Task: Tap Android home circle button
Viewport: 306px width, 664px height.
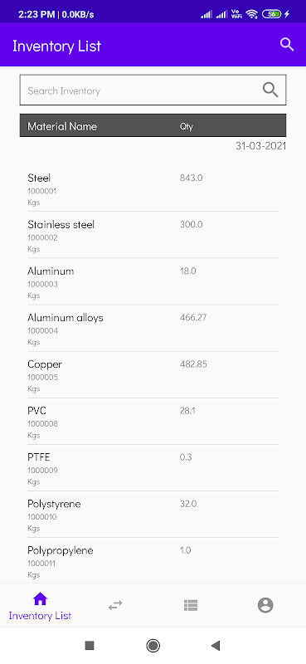Action: [x=153, y=646]
